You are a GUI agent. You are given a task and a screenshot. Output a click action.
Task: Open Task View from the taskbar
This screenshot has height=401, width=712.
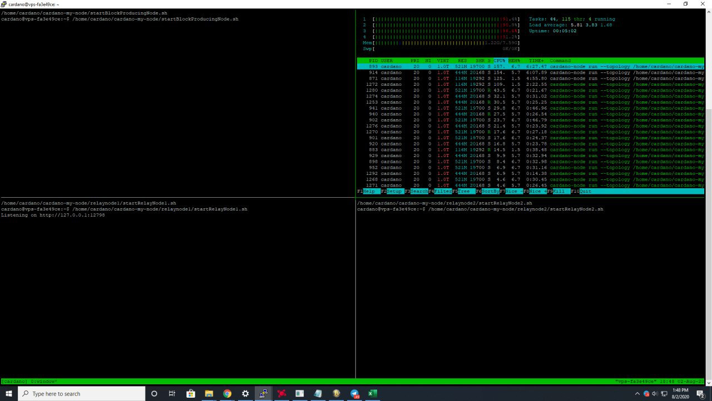(172, 393)
